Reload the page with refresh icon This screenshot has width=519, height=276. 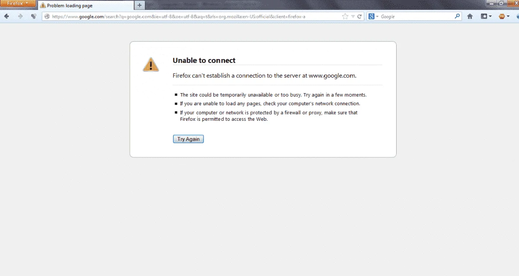pyautogui.click(x=359, y=16)
